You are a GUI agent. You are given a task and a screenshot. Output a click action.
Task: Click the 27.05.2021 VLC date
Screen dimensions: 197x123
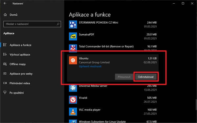coord(150,114)
